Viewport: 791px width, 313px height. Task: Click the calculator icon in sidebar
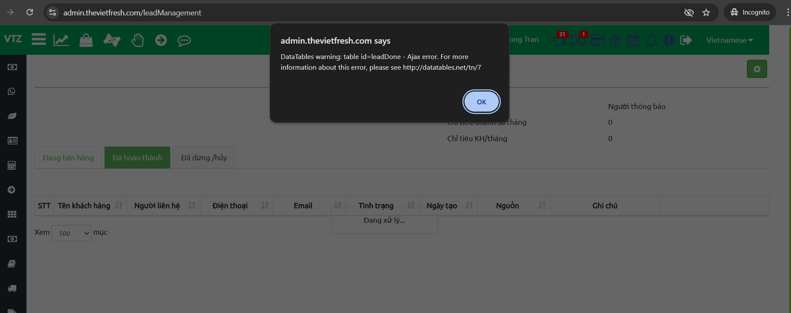click(x=12, y=165)
